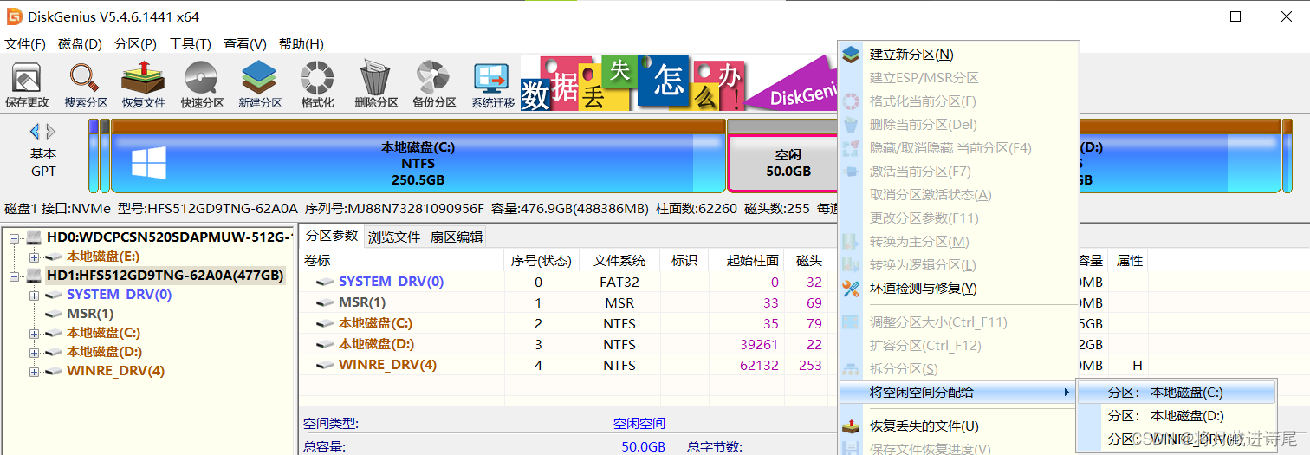Click the 恢复丢失的文件 icon in menu
The image size is (1310, 455).
[853, 426]
